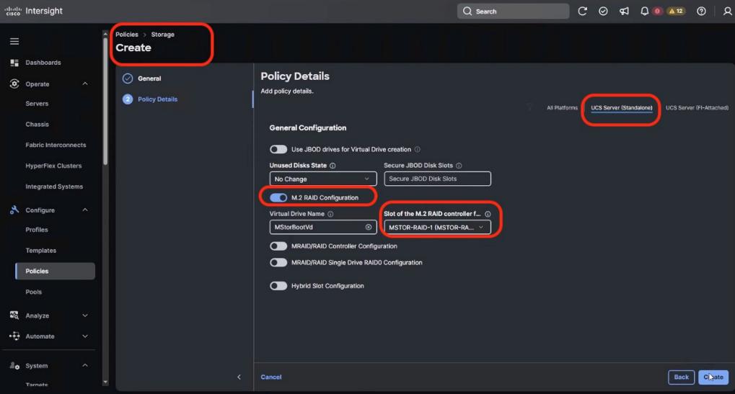This screenshot has width=735, height=394.
Task: Click the Cisco Intersight logo
Action: [34, 11]
